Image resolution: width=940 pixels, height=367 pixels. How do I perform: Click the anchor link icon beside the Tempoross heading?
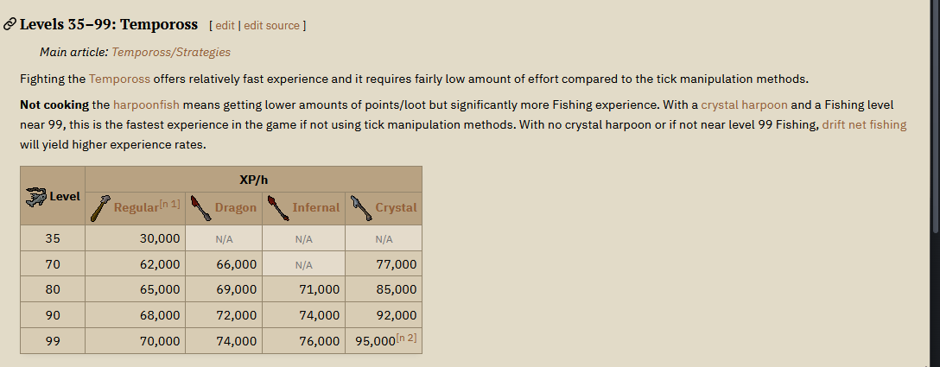click(x=9, y=24)
